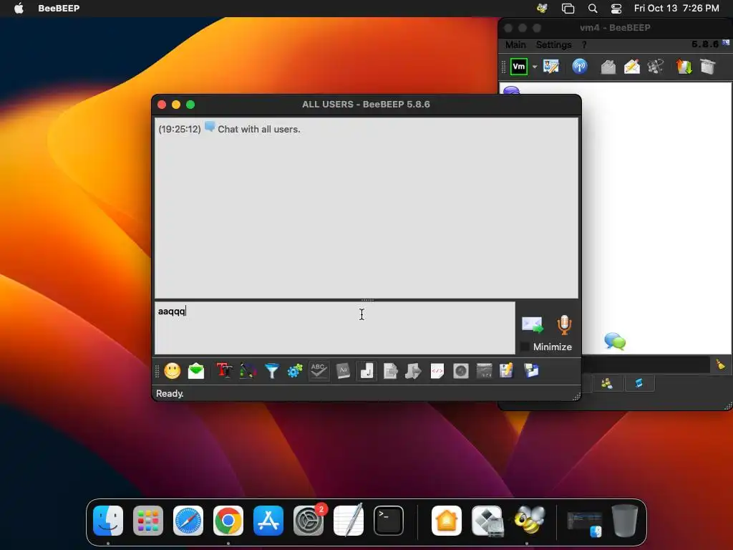Viewport: 733px width, 550px height.
Task: Open Safari from the Dock
Action: pyautogui.click(x=188, y=521)
